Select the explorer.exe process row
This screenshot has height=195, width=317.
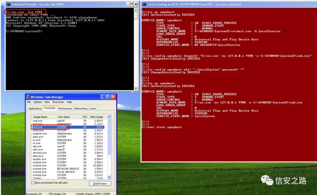68,134
